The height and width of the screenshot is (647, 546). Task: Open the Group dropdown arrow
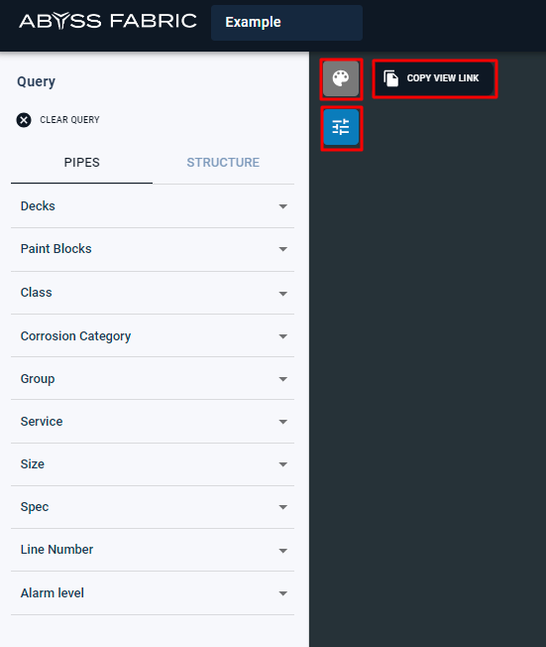(x=283, y=379)
